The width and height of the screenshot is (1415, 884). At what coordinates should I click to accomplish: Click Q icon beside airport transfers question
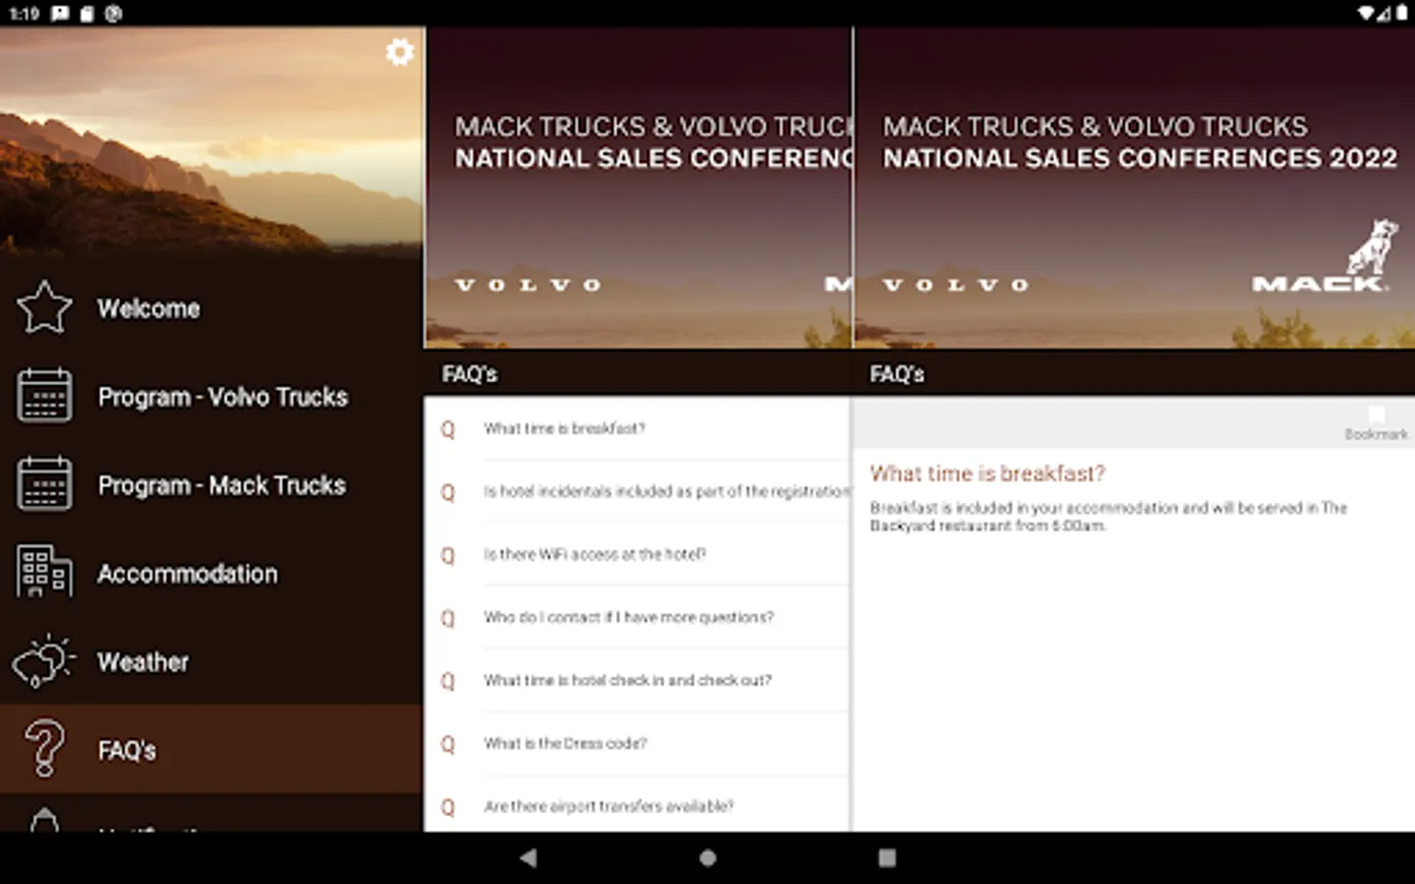pyautogui.click(x=448, y=806)
